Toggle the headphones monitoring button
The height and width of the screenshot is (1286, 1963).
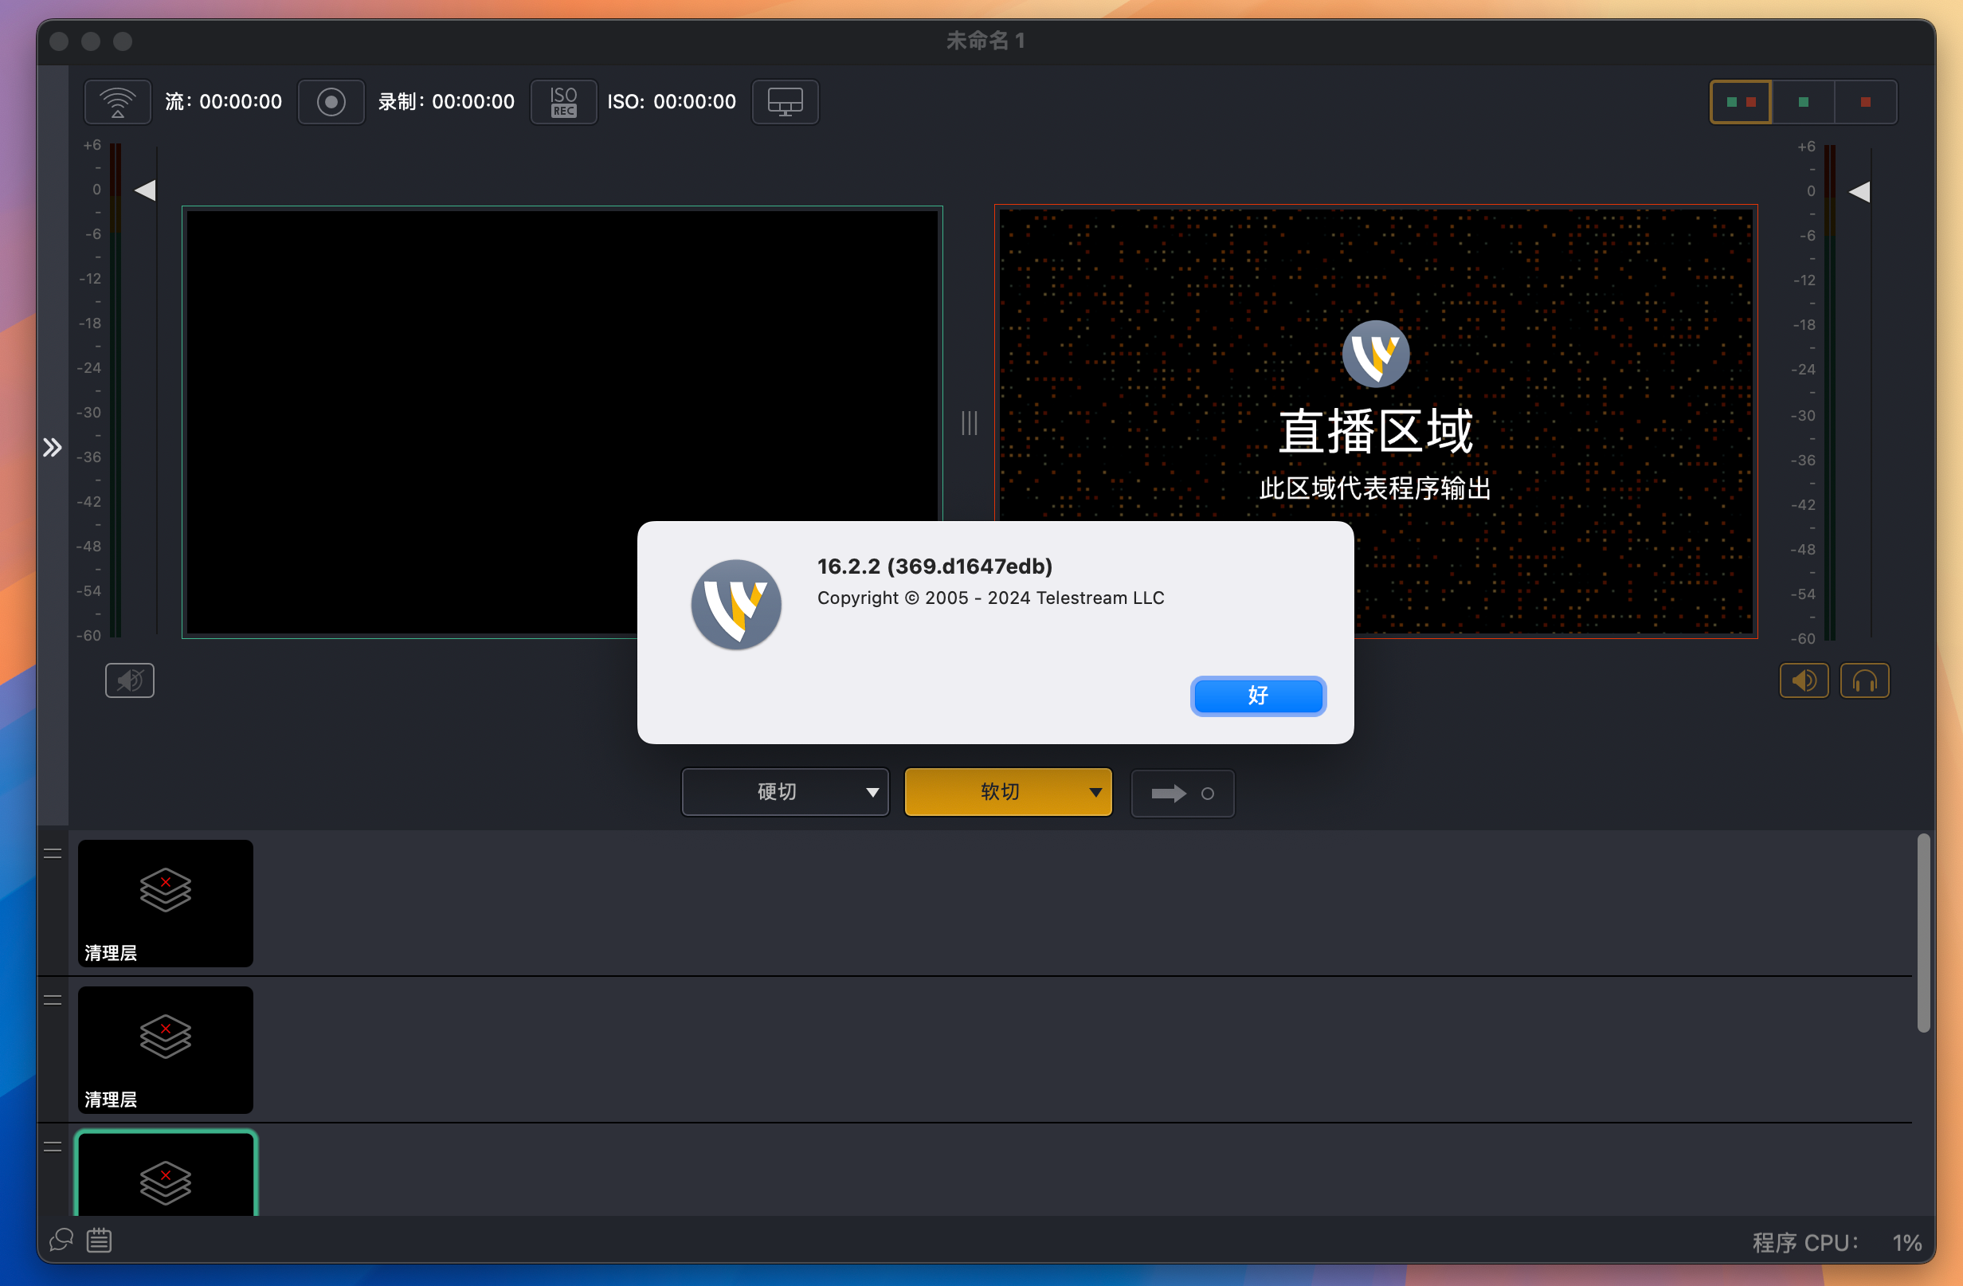coord(1865,680)
